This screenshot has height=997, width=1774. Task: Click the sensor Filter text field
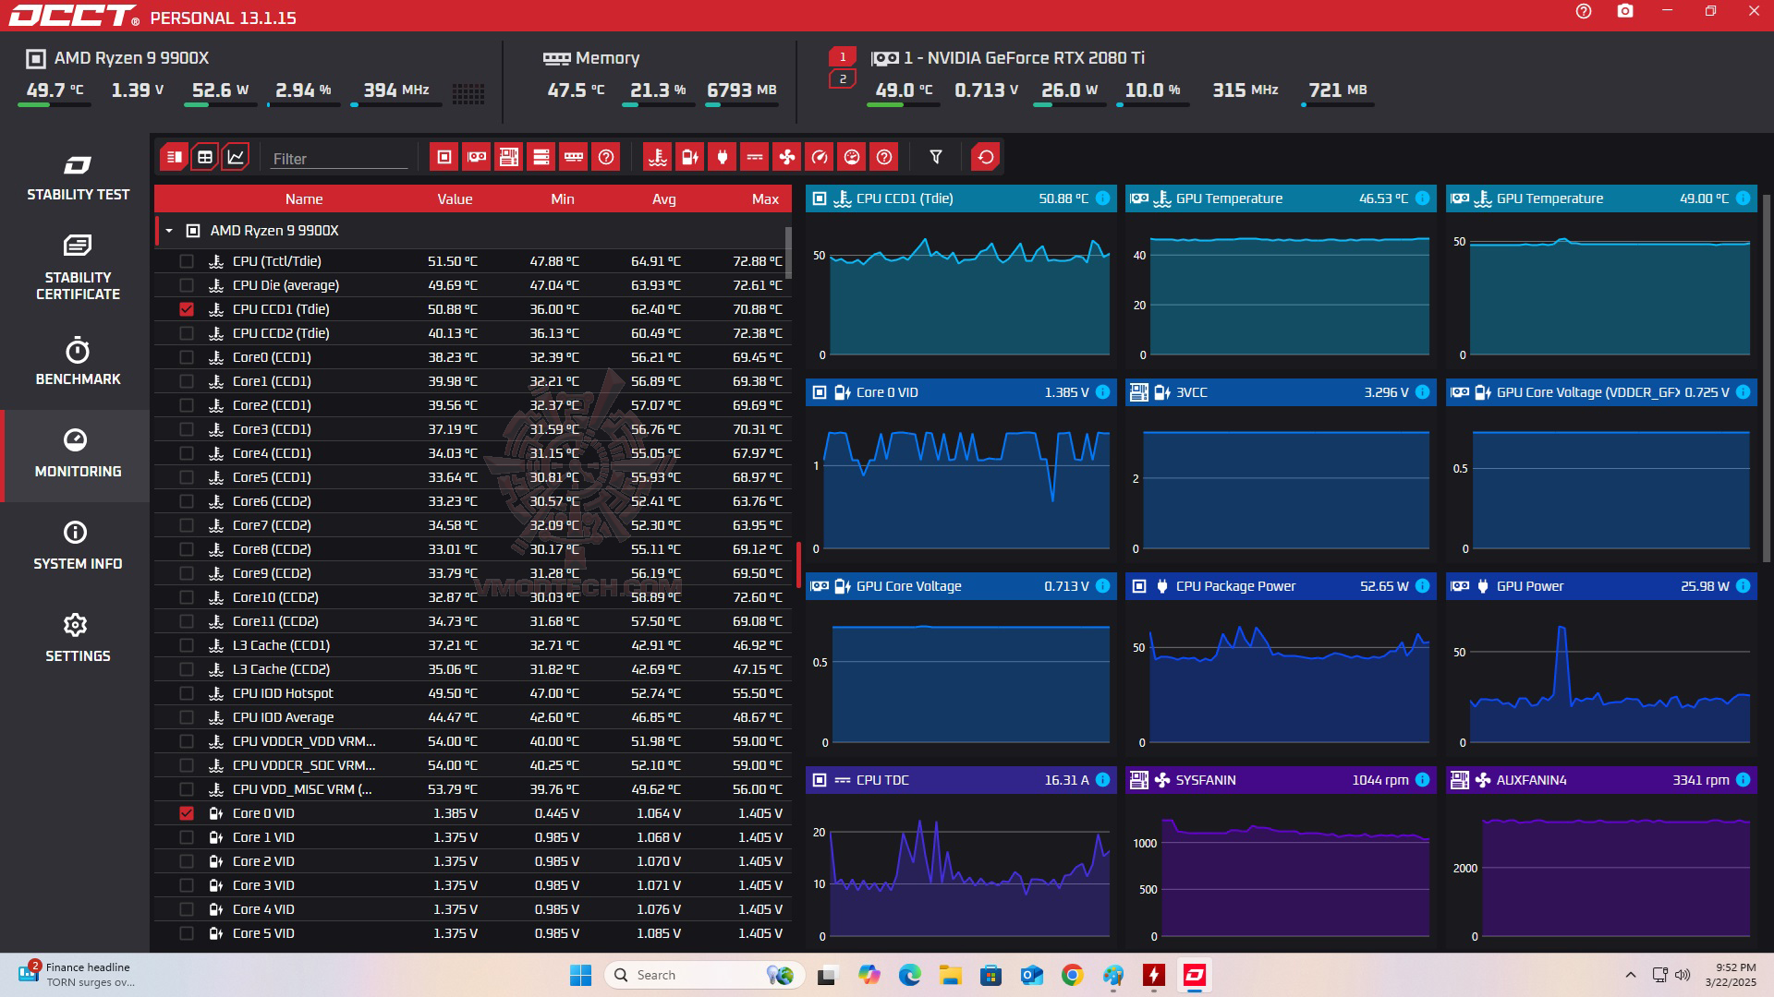(338, 159)
